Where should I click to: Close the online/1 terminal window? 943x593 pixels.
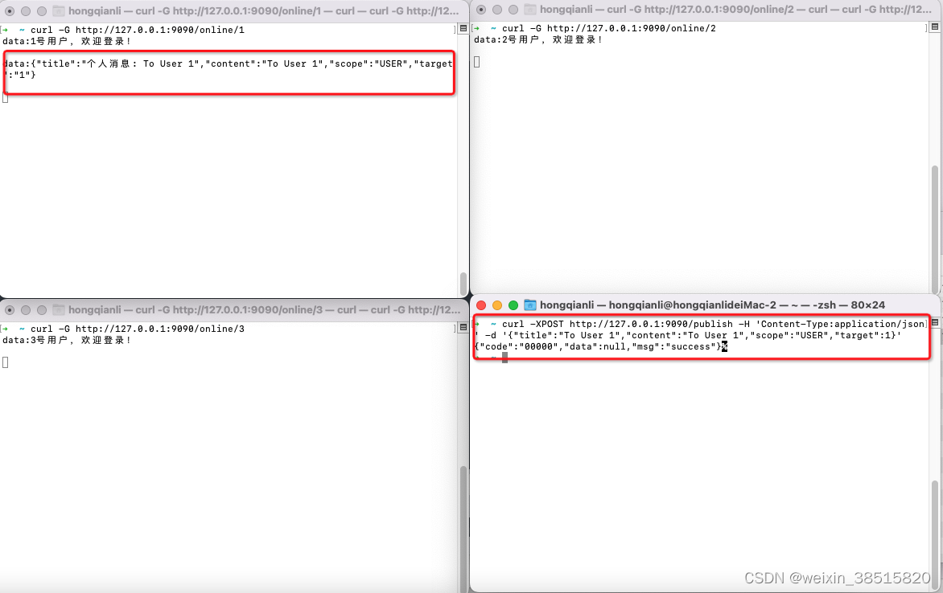point(10,10)
